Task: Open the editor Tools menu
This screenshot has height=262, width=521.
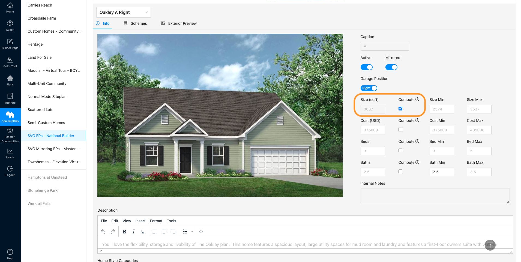Action: [171, 221]
